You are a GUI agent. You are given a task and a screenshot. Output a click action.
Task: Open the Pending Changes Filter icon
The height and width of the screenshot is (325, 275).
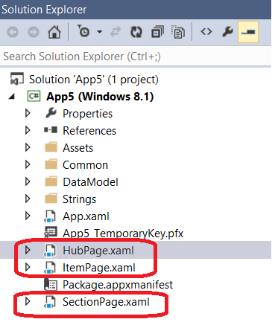pyautogui.click(x=83, y=31)
